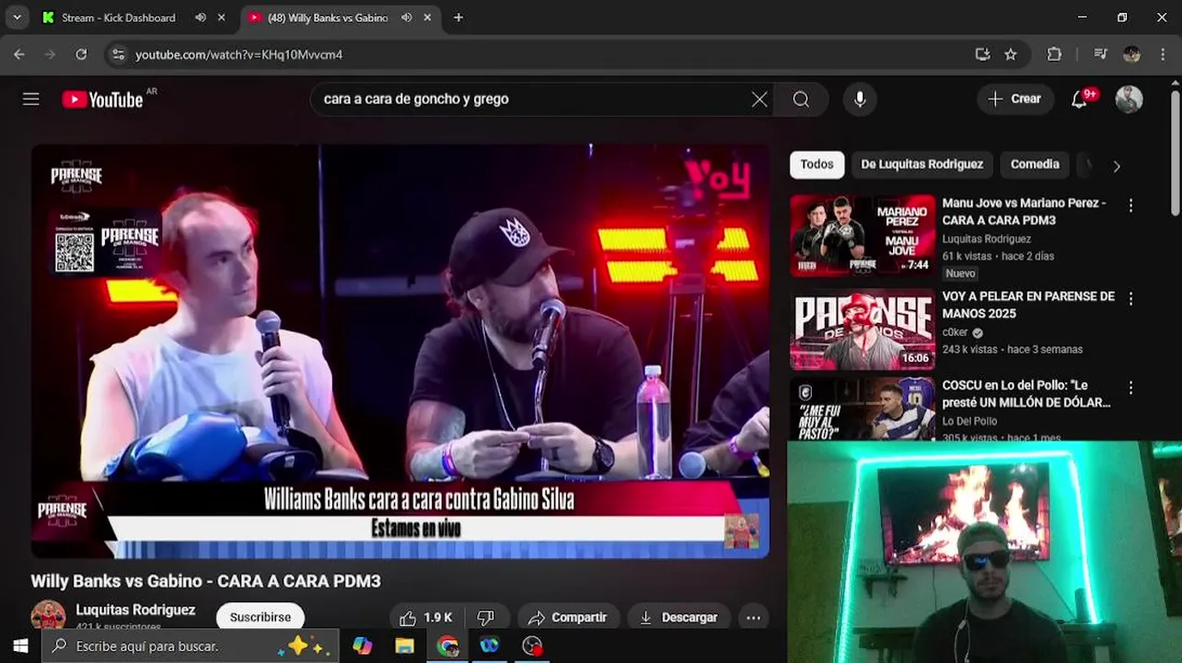Viewport: 1182px width, 663px height.
Task: Click the Luquitas Rodriguez channel avatar
Action: pos(48,616)
